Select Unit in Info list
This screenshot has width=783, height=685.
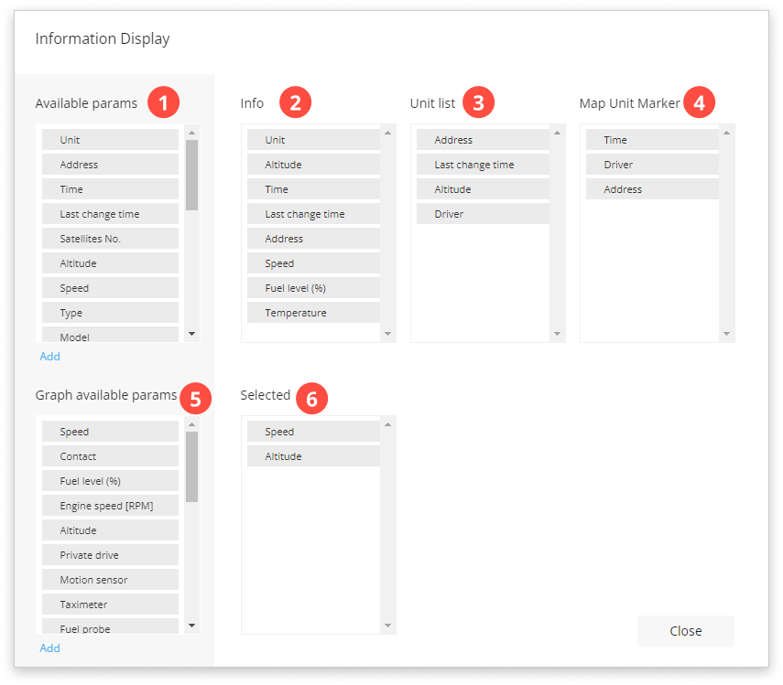tap(313, 140)
